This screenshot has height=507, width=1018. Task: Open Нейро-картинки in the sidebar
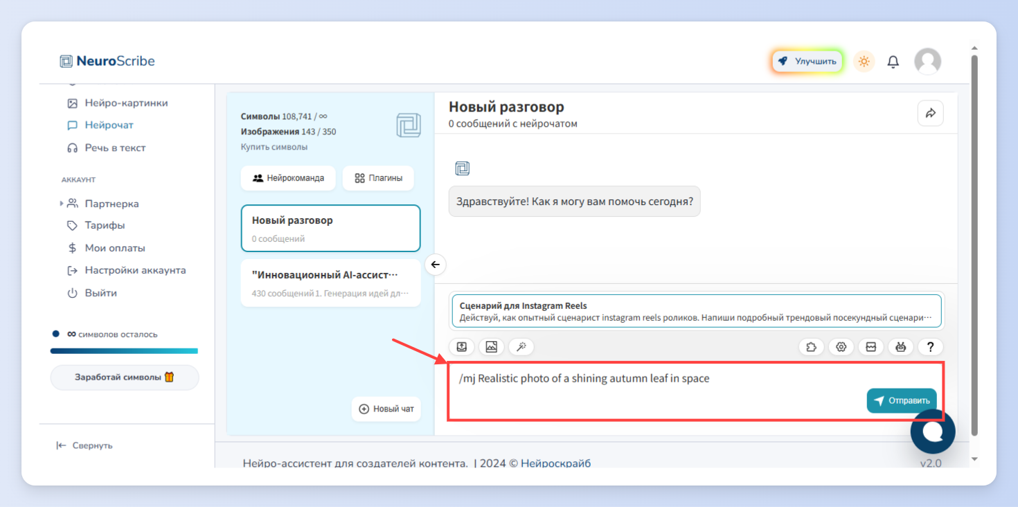[126, 103]
